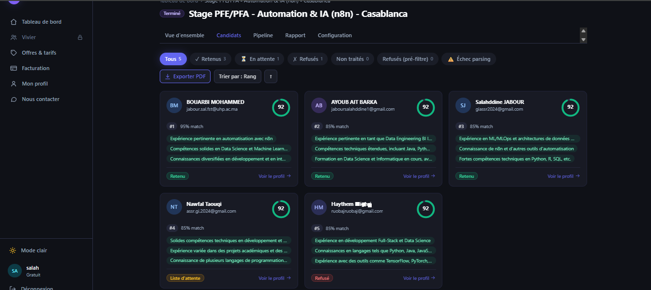The image size is (651, 290).
Task: Select the Refusés (pré-filtre) 0 filter
Action: coord(408,59)
